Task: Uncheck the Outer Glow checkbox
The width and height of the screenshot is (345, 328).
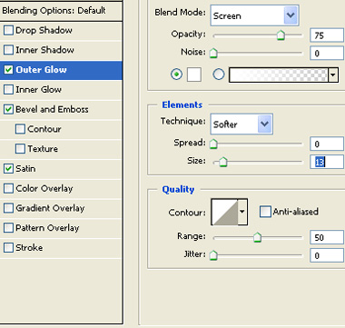Action: pyautogui.click(x=8, y=70)
